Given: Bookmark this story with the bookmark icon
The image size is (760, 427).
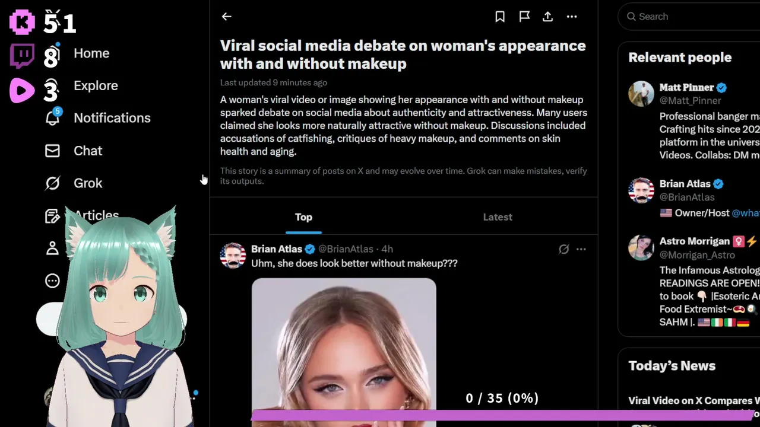Looking at the screenshot, I should click(500, 17).
